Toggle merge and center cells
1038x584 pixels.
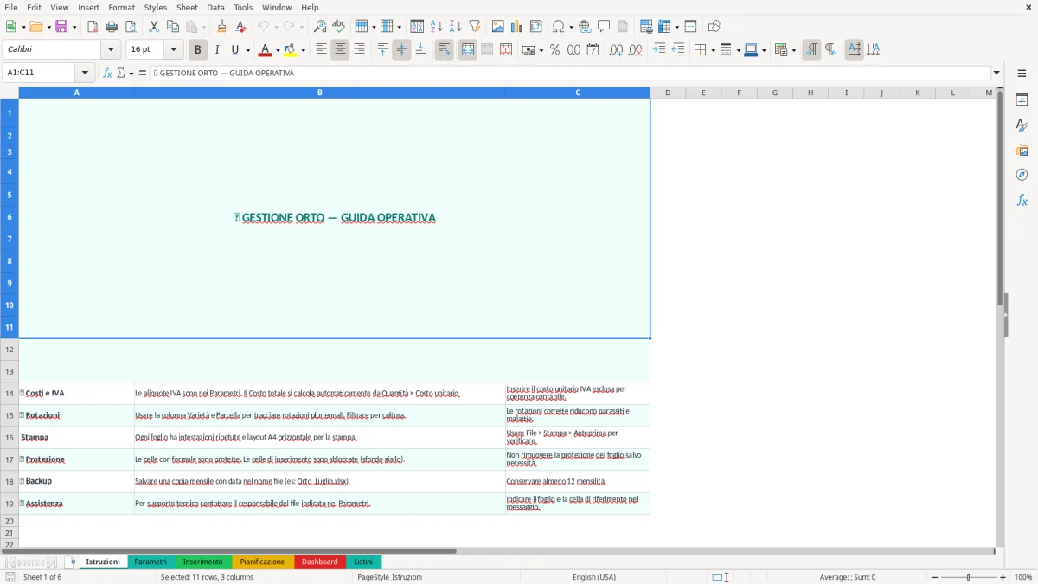click(x=468, y=50)
